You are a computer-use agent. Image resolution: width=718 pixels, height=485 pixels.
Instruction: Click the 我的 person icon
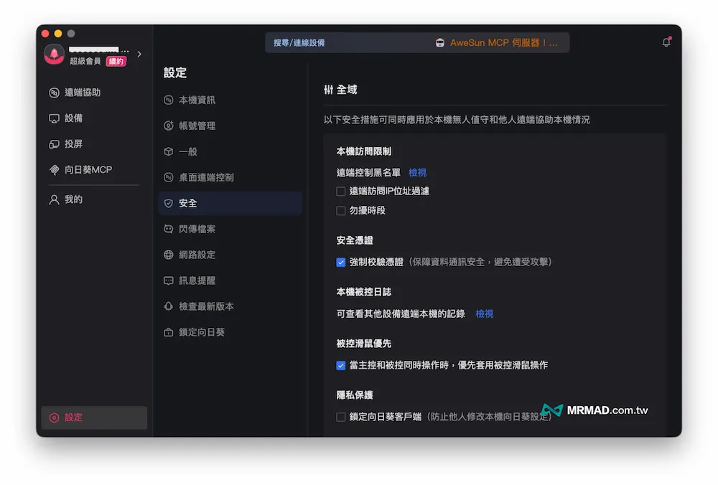[x=54, y=199]
